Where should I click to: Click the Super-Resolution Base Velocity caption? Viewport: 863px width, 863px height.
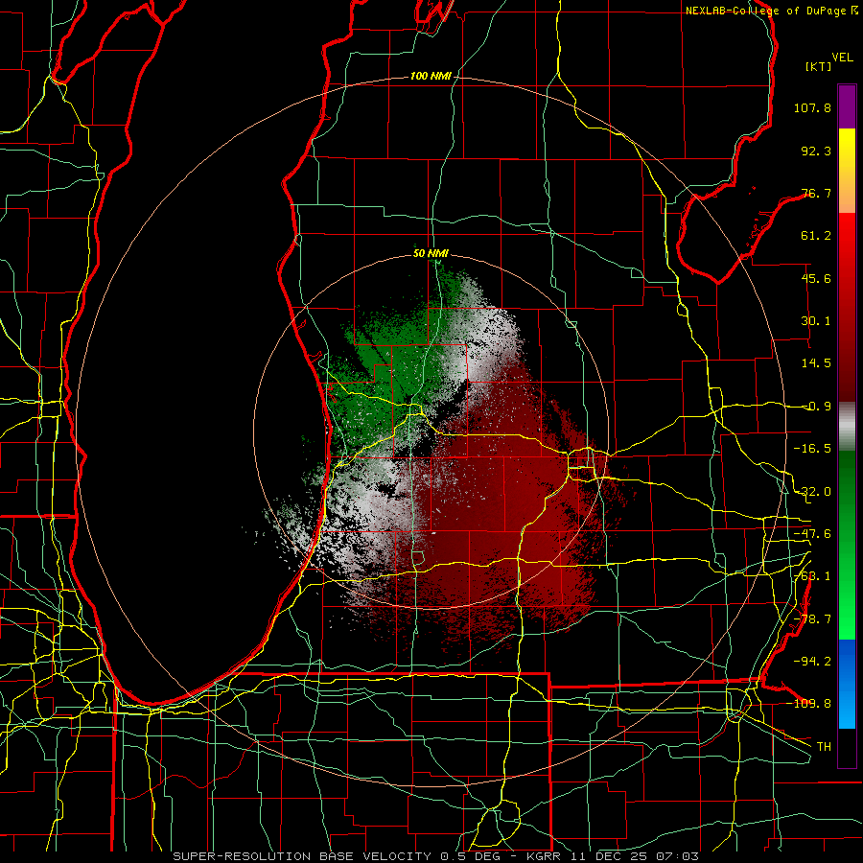[436, 856]
